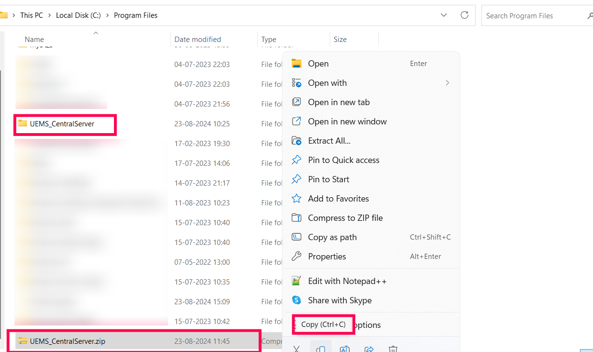Open the address bar dropdown arrow
The height and width of the screenshot is (352, 593).
click(x=444, y=15)
